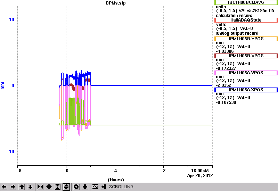Click the diamond horizontal zoom-out icon
This screenshot has width=278, height=191.
click(49, 187)
